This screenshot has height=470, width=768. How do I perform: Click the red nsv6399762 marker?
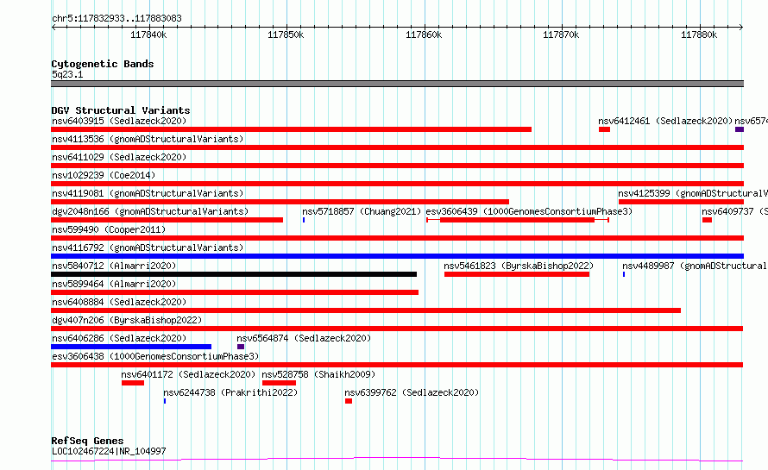point(349,401)
